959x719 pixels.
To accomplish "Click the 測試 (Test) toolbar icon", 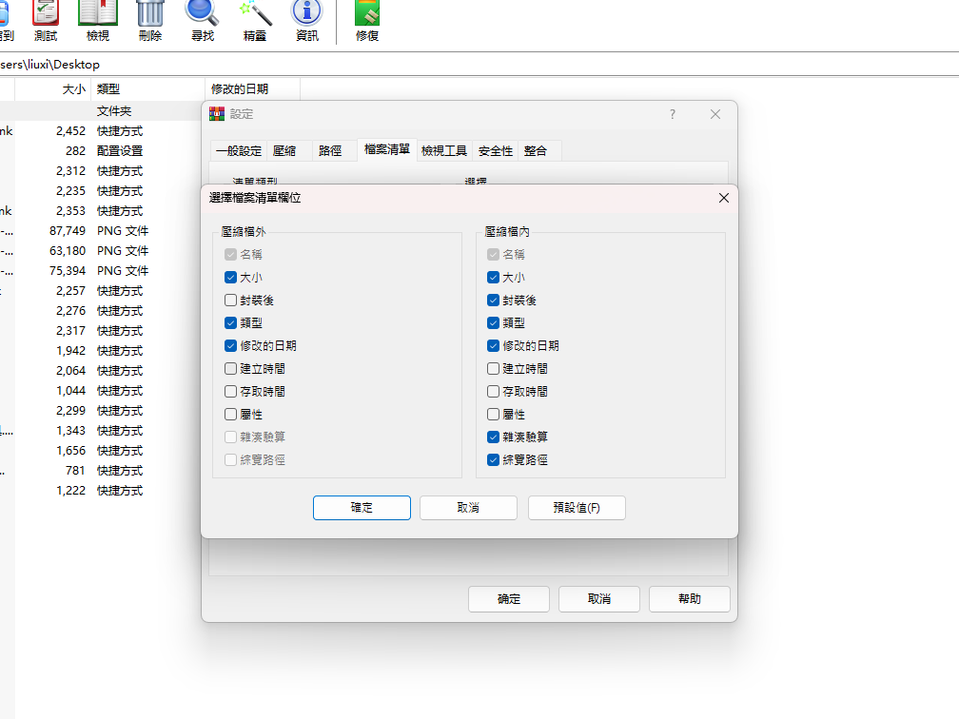I will tap(46, 20).
